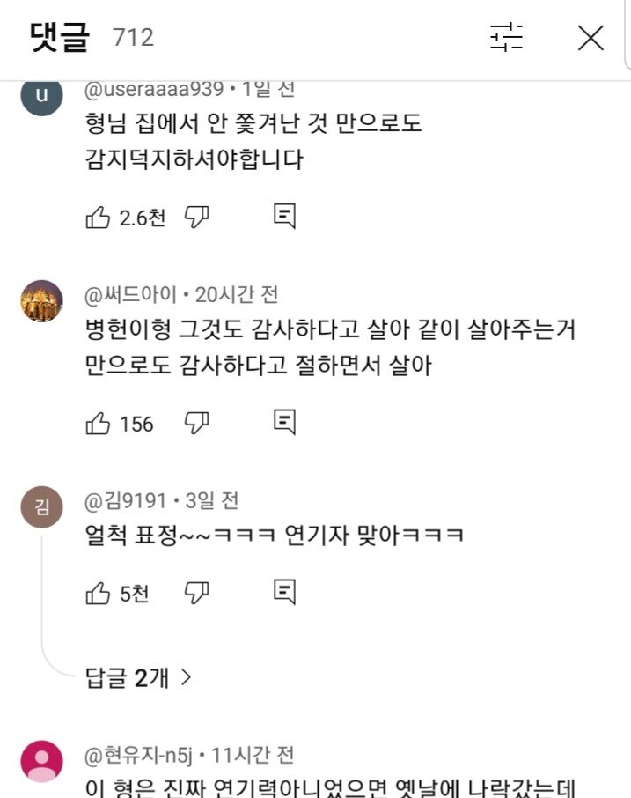The height and width of the screenshot is (798, 631).
Task: Visit the @현유지-n5j username link
Action: (x=141, y=755)
